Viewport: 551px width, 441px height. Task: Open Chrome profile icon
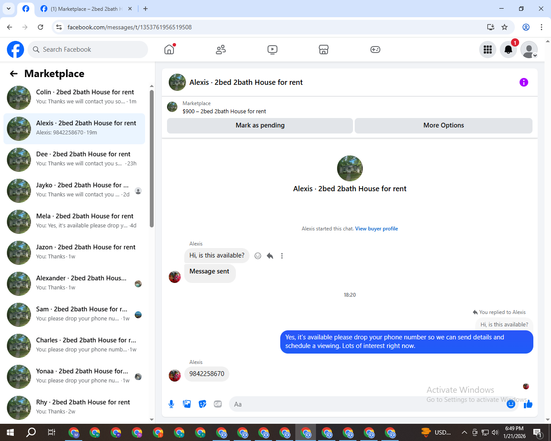point(526,27)
